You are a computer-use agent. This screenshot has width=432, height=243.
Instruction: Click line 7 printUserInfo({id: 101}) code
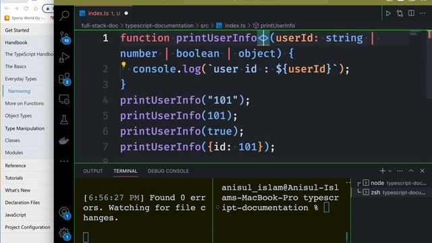click(198, 147)
